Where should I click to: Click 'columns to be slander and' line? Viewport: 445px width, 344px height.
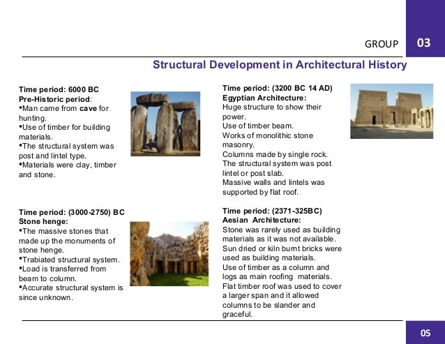[269, 305]
